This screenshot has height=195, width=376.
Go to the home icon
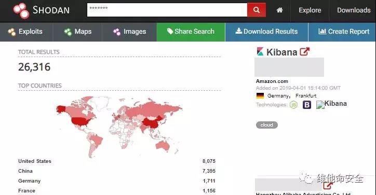(x=279, y=10)
